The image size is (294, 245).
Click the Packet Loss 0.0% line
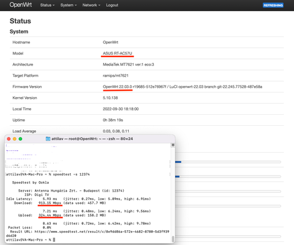coord(29,227)
